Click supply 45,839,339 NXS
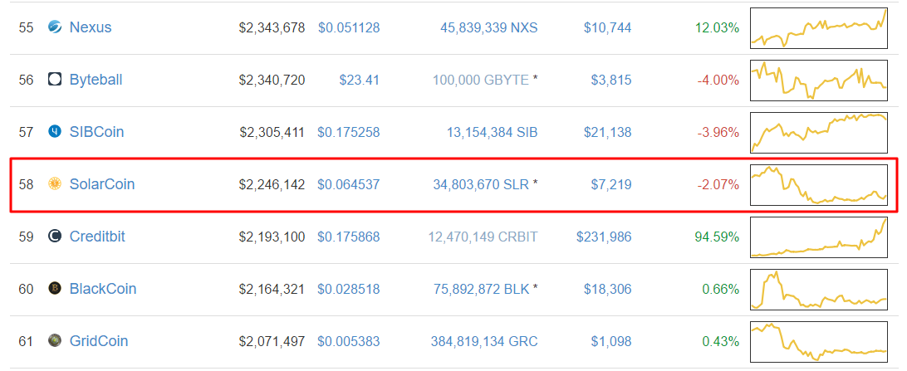The image size is (907, 371). tap(488, 27)
